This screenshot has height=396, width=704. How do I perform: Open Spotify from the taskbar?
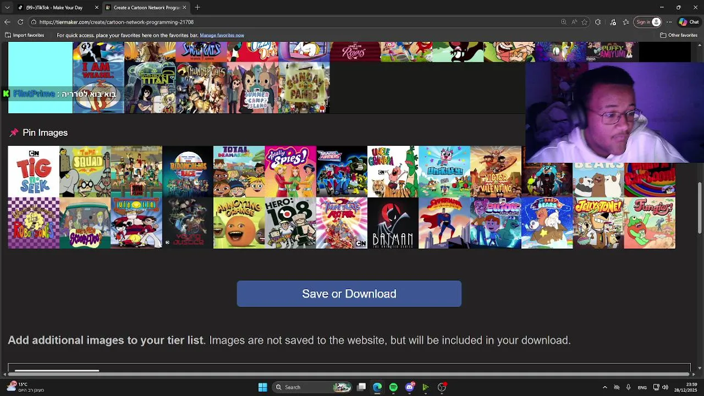tap(393, 387)
